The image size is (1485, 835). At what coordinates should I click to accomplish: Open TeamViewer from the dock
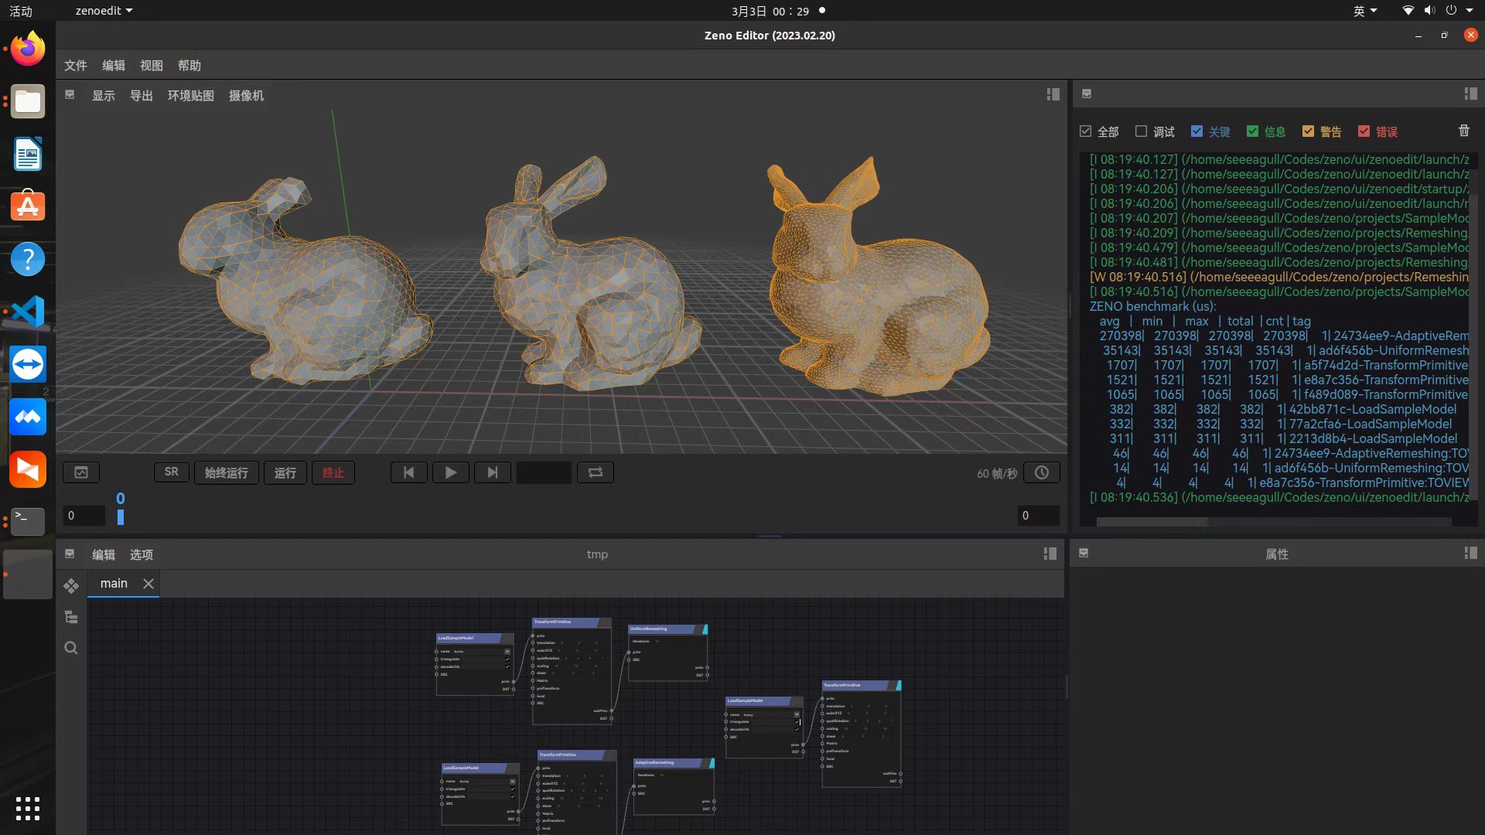(x=28, y=364)
